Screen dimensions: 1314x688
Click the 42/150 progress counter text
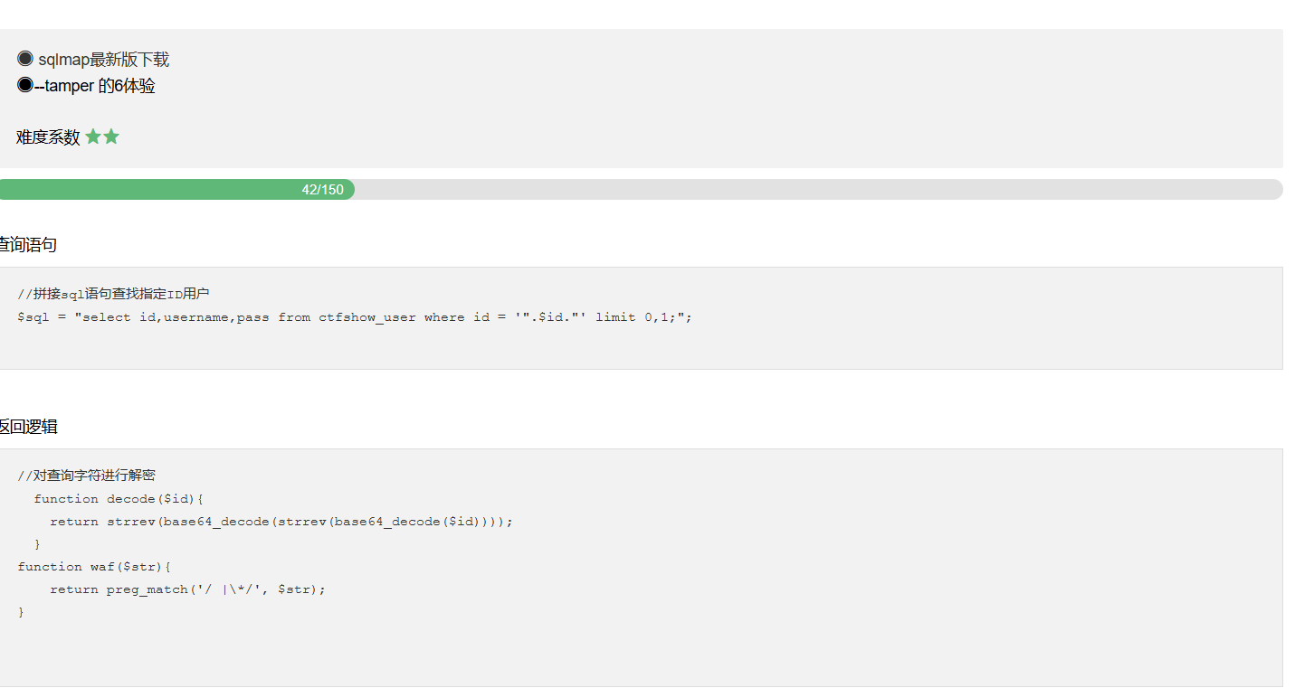323,190
